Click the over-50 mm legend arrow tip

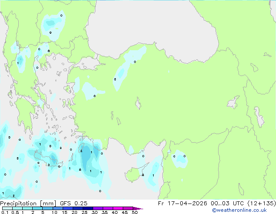click(138, 209)
